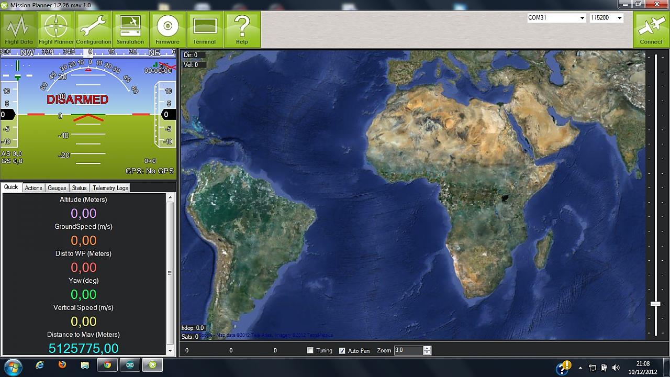Image resolution: width=670 pixels, height=377 pixels.
Task: Click the map zoom slider handle
Action: [x=655, y=304]
